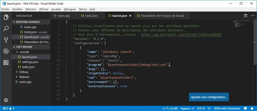This screenshot has width=257, height=111.
Task: Open the Search view icon
Action: point(6,28)
